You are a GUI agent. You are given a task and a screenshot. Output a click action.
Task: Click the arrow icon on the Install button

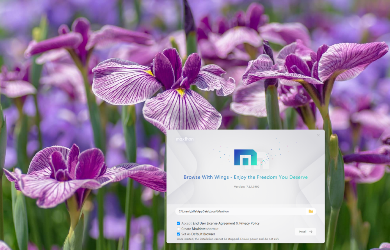(x=311, y=232)
